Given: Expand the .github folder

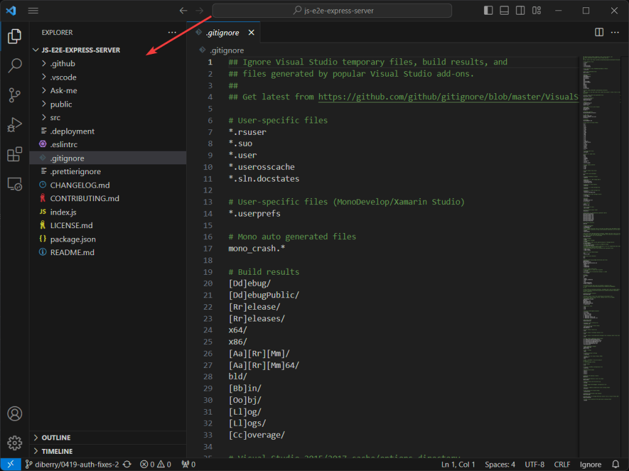Looking at the screenshot, I should 63,63.
